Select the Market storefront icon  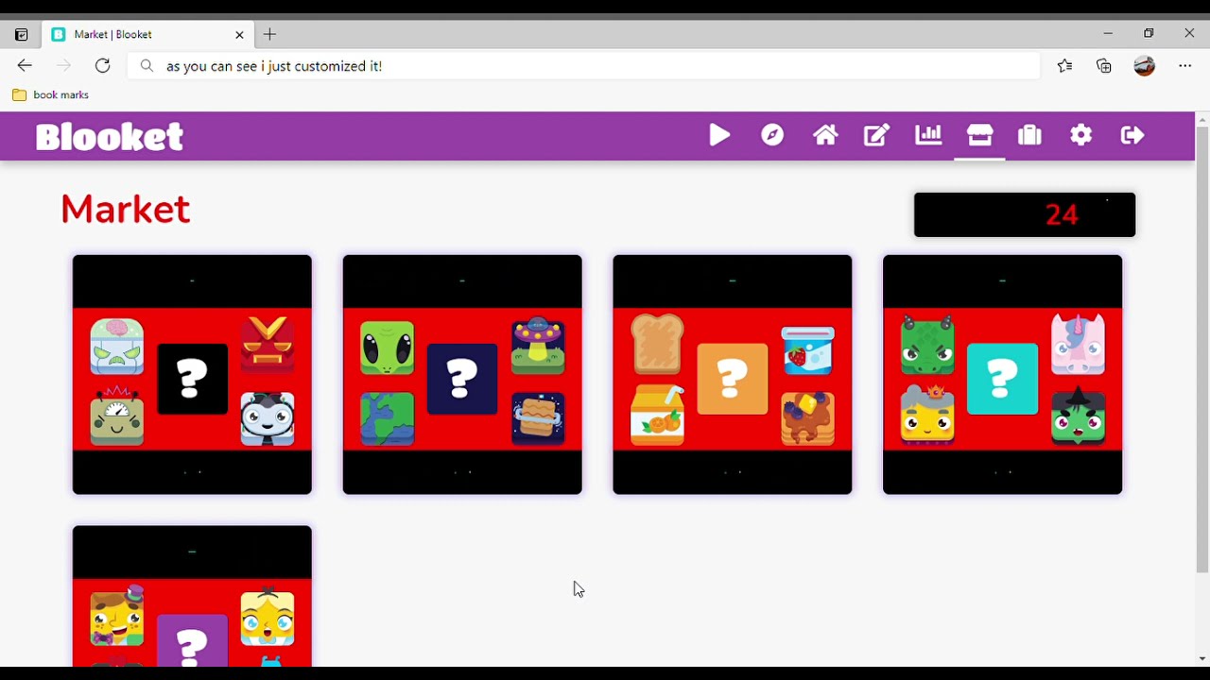click(x=979, y=135)
